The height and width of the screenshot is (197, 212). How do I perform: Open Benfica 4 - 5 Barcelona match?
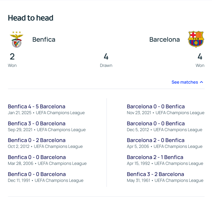36,106
